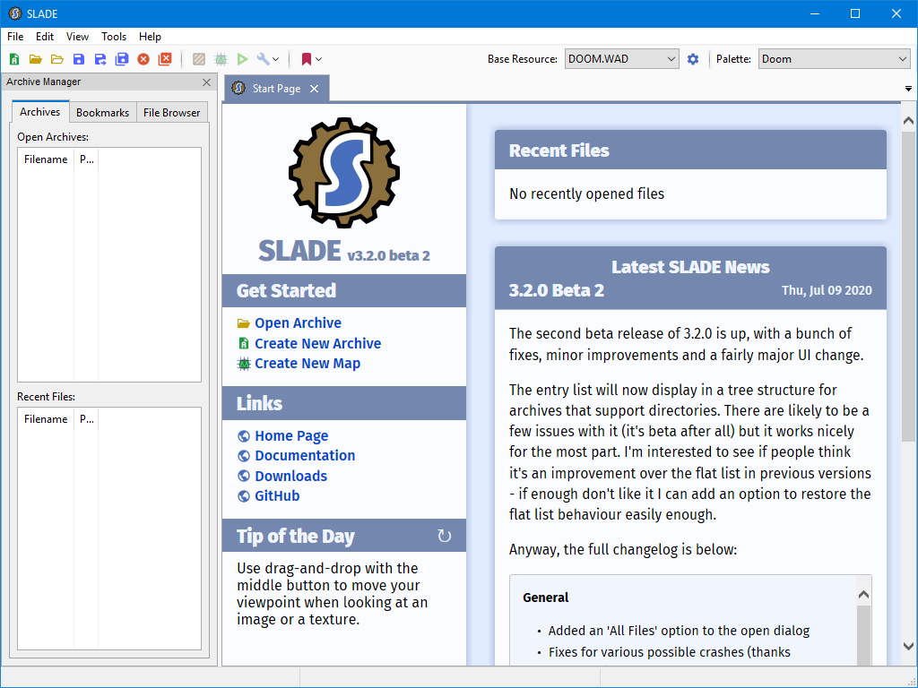Image resolution: width=918 pixels, height=688 pixels.
Task: Open the Edit menu
Action: pyautogui.click(x=45, y=36)
